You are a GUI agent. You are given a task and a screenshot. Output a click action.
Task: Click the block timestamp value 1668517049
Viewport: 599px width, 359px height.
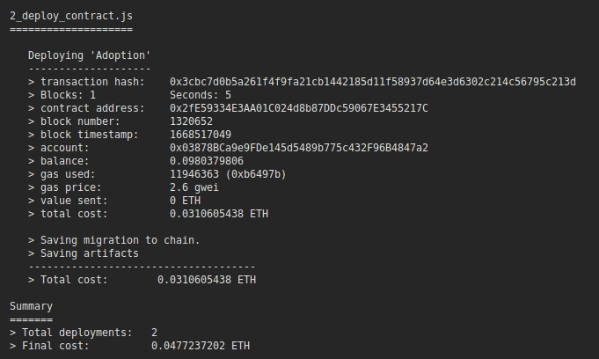click(x=201, y=134)
